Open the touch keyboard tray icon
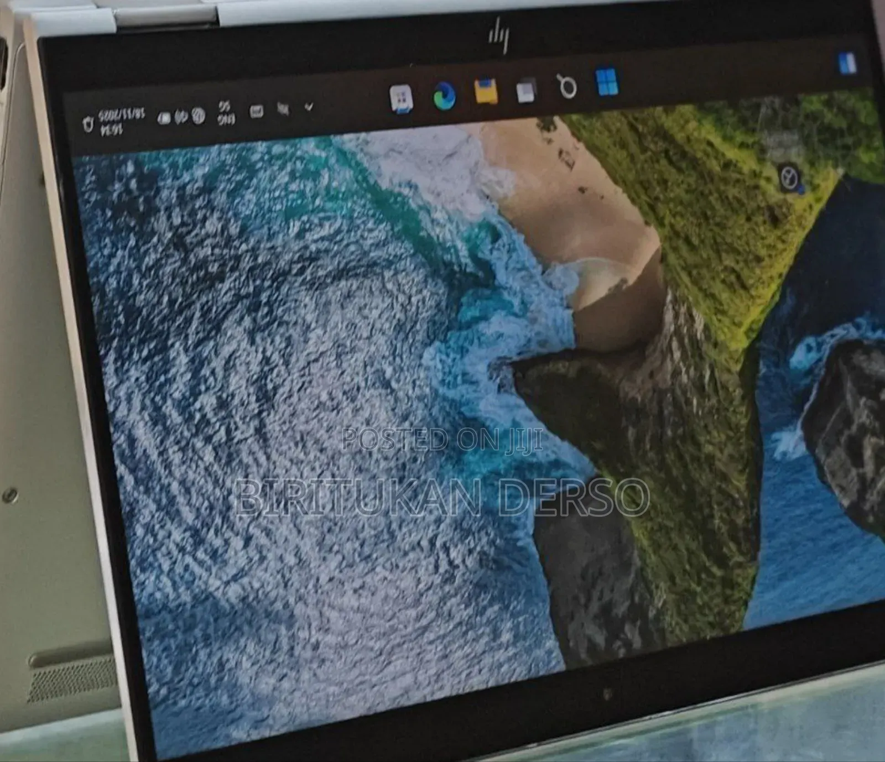The width and height of the screenshot is (885, 762). [256, 111]
